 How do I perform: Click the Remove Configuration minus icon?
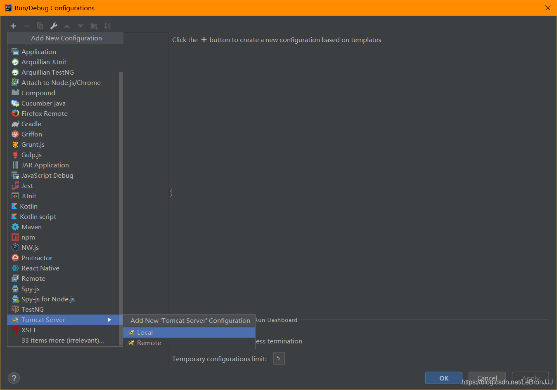point(27,26)
